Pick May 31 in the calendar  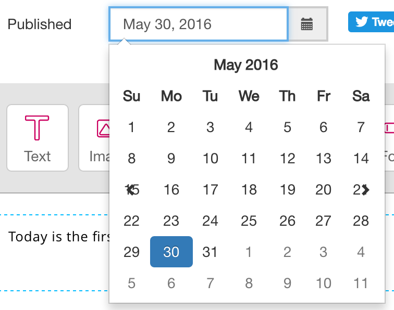click(210, 252)
